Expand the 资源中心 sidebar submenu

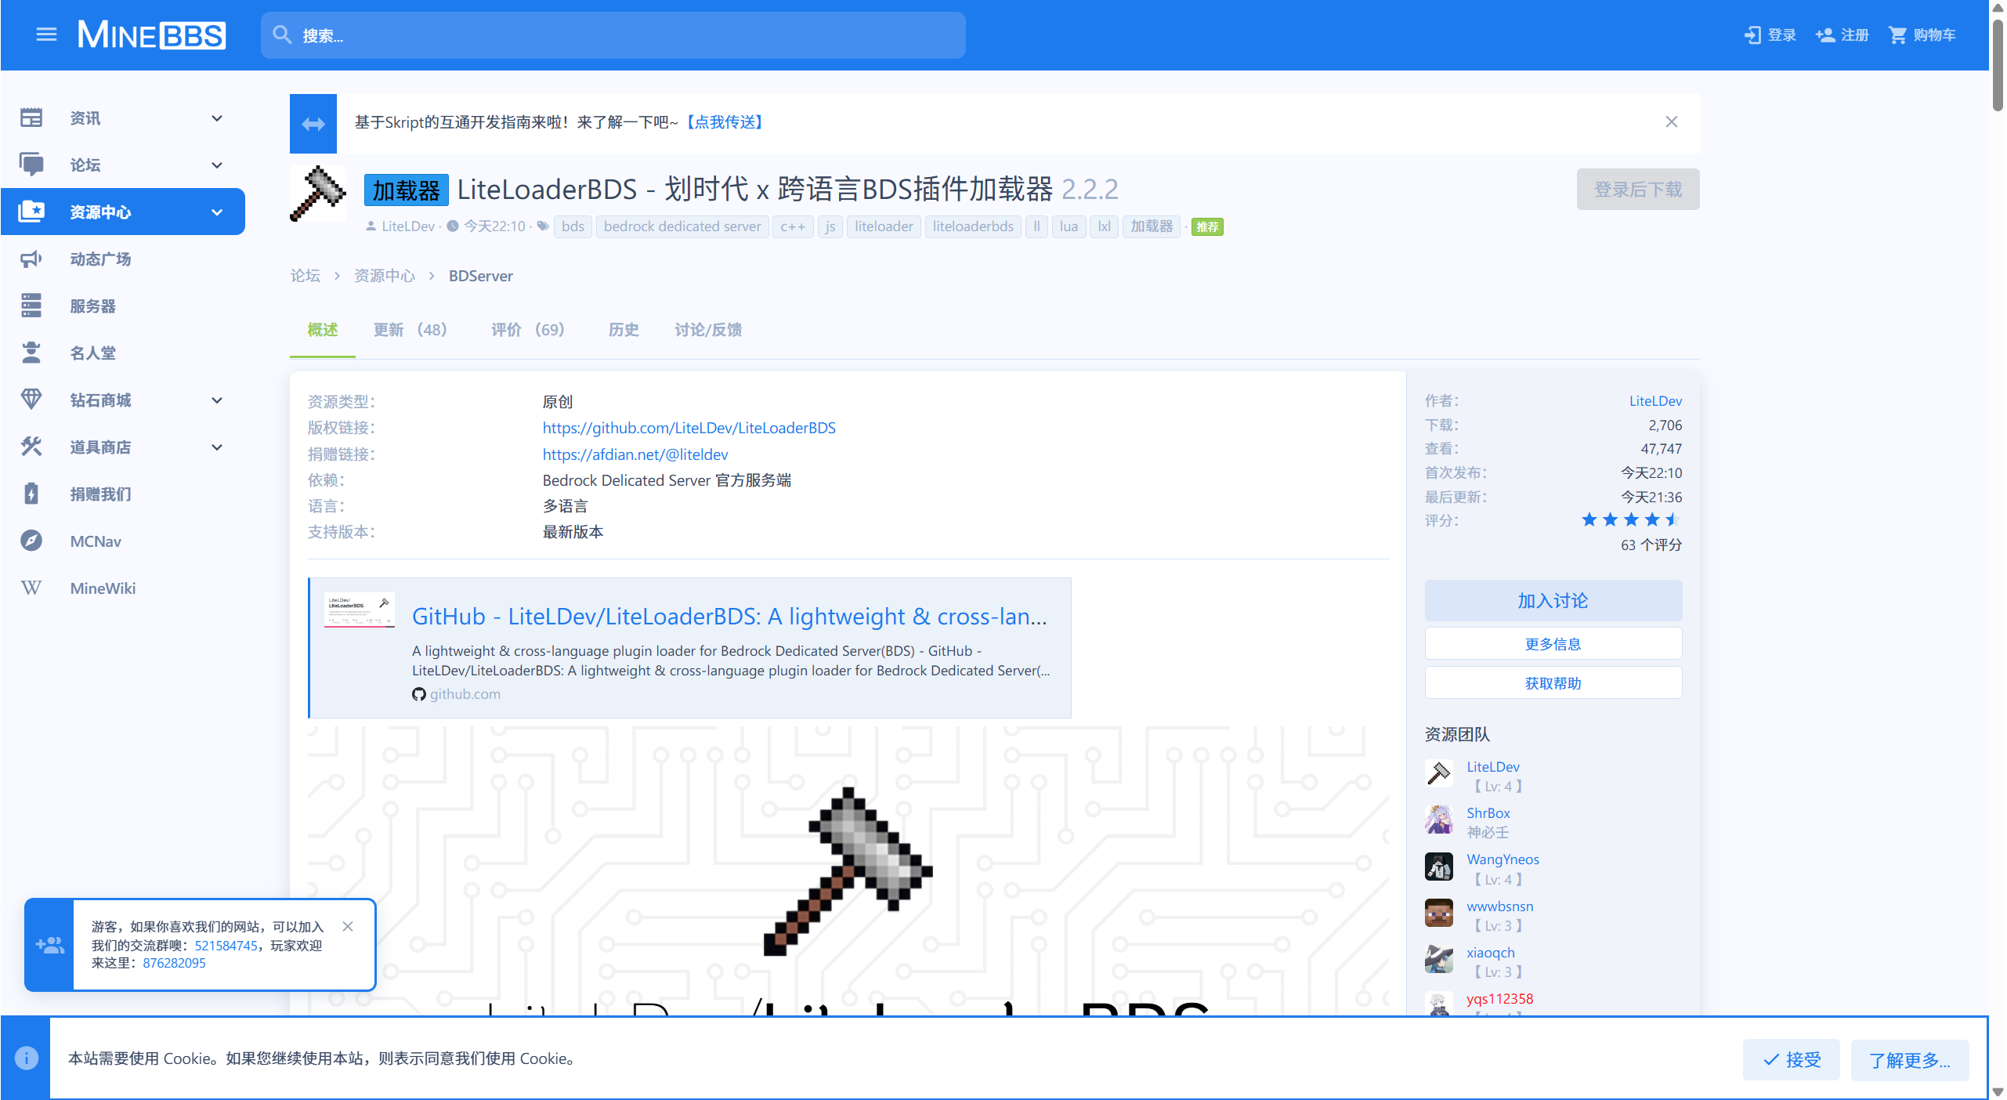217,212
